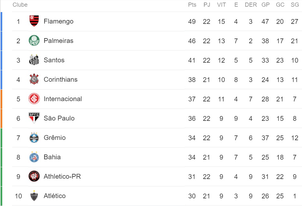Click the VIT column header
This screenshot has width=302, height=206.
pyautogui.click(x=222, y=5)
